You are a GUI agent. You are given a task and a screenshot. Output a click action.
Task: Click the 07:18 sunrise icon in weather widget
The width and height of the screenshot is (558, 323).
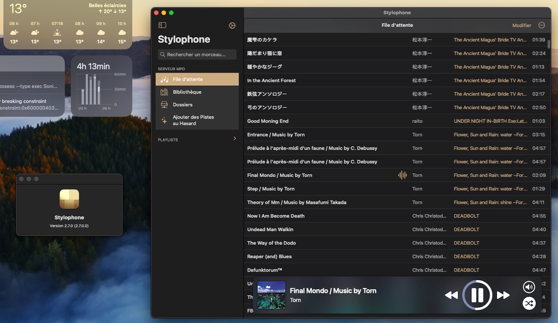(x=57, y=33)
